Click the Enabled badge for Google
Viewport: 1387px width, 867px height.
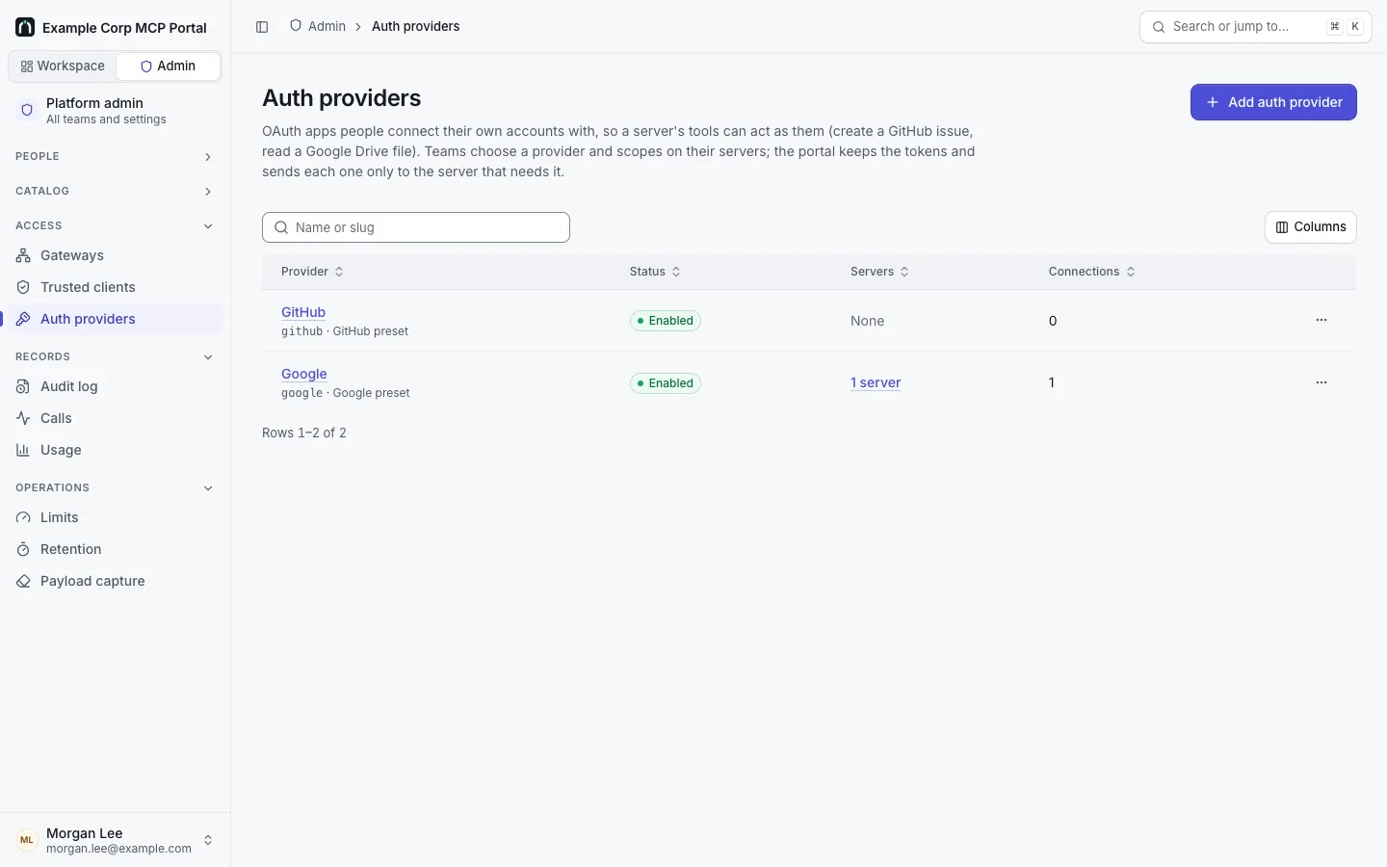pos(666,383)
